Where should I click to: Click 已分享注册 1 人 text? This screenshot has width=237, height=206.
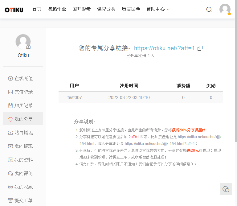click(x=141, y=56)
